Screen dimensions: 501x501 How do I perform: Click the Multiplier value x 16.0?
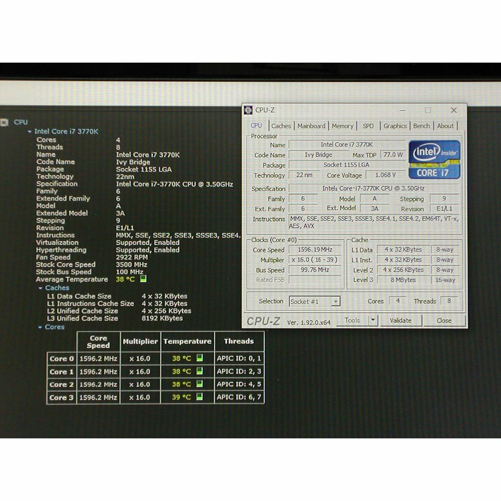315,259
